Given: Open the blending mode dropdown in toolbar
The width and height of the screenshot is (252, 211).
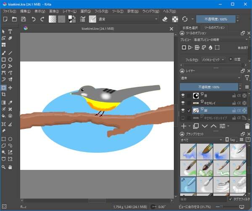Looking at the screenshot, I should tap(128, 19).
